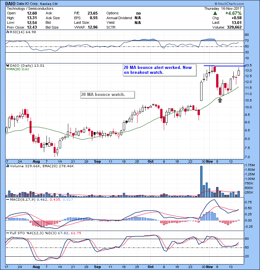260x270 pixels.
Task: Click the stochastic %D value 61.75
Action: pyautogui.click(x=76, y=233)
